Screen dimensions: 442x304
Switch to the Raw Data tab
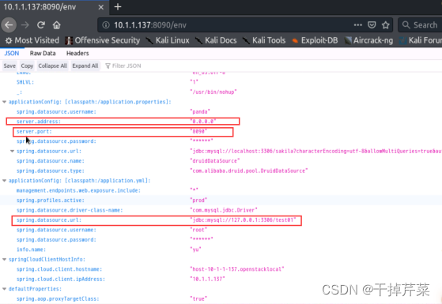coord(43,53)
